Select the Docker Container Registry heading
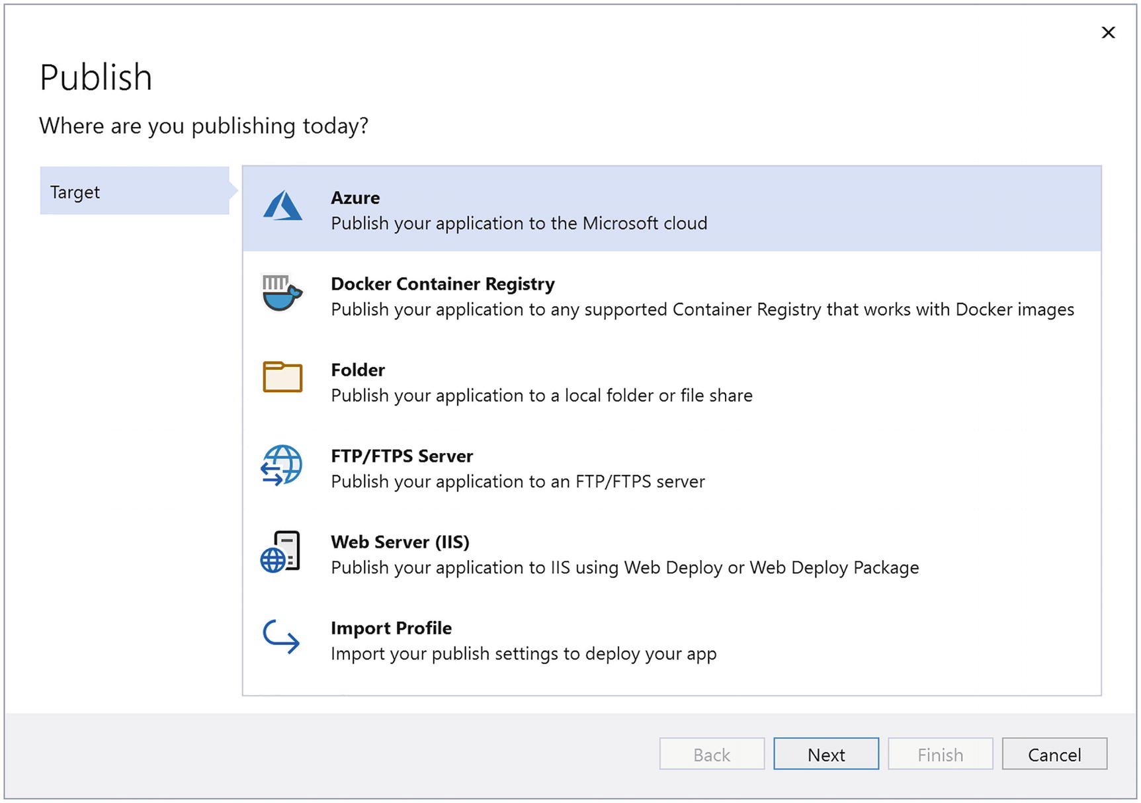 pos(443,284)
